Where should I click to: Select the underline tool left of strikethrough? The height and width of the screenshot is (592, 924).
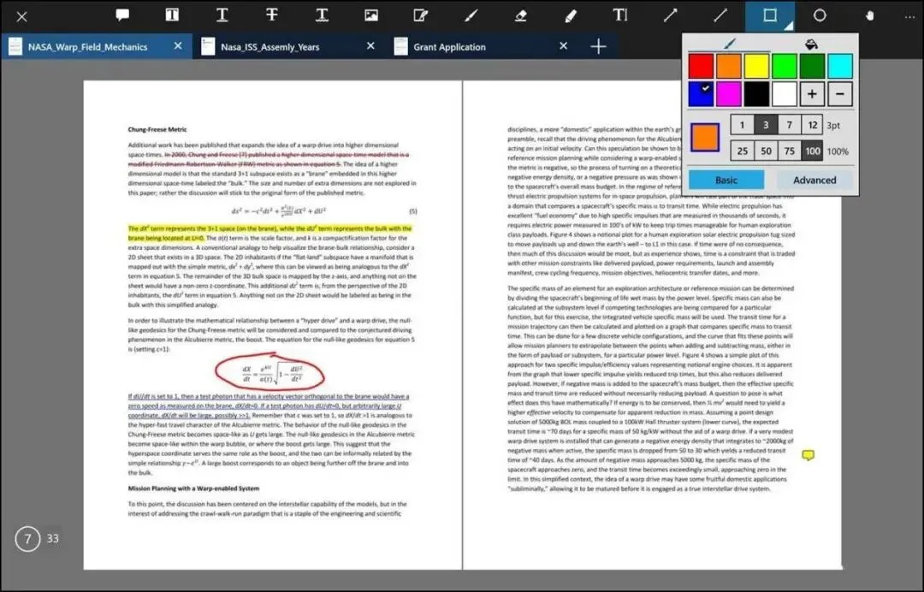pos(222,15)
